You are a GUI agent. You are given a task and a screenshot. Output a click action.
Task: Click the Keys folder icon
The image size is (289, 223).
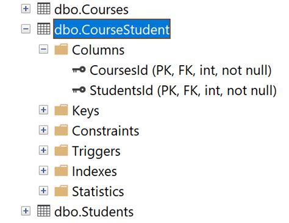click(x=61, y=110)
